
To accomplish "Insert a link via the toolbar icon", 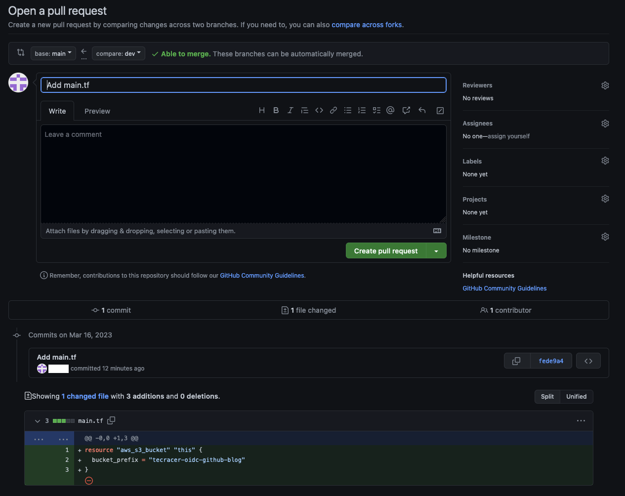I will [333, 110].
